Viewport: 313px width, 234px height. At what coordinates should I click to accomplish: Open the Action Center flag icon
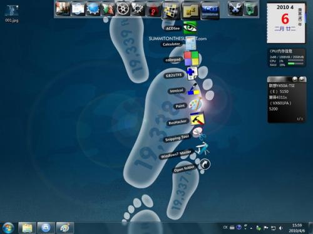coord(265,228)
